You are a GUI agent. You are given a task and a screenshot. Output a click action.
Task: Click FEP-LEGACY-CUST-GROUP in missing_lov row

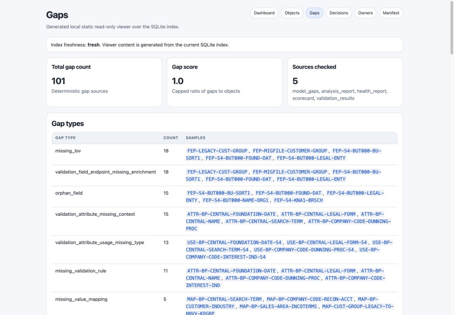click(217, 151)
